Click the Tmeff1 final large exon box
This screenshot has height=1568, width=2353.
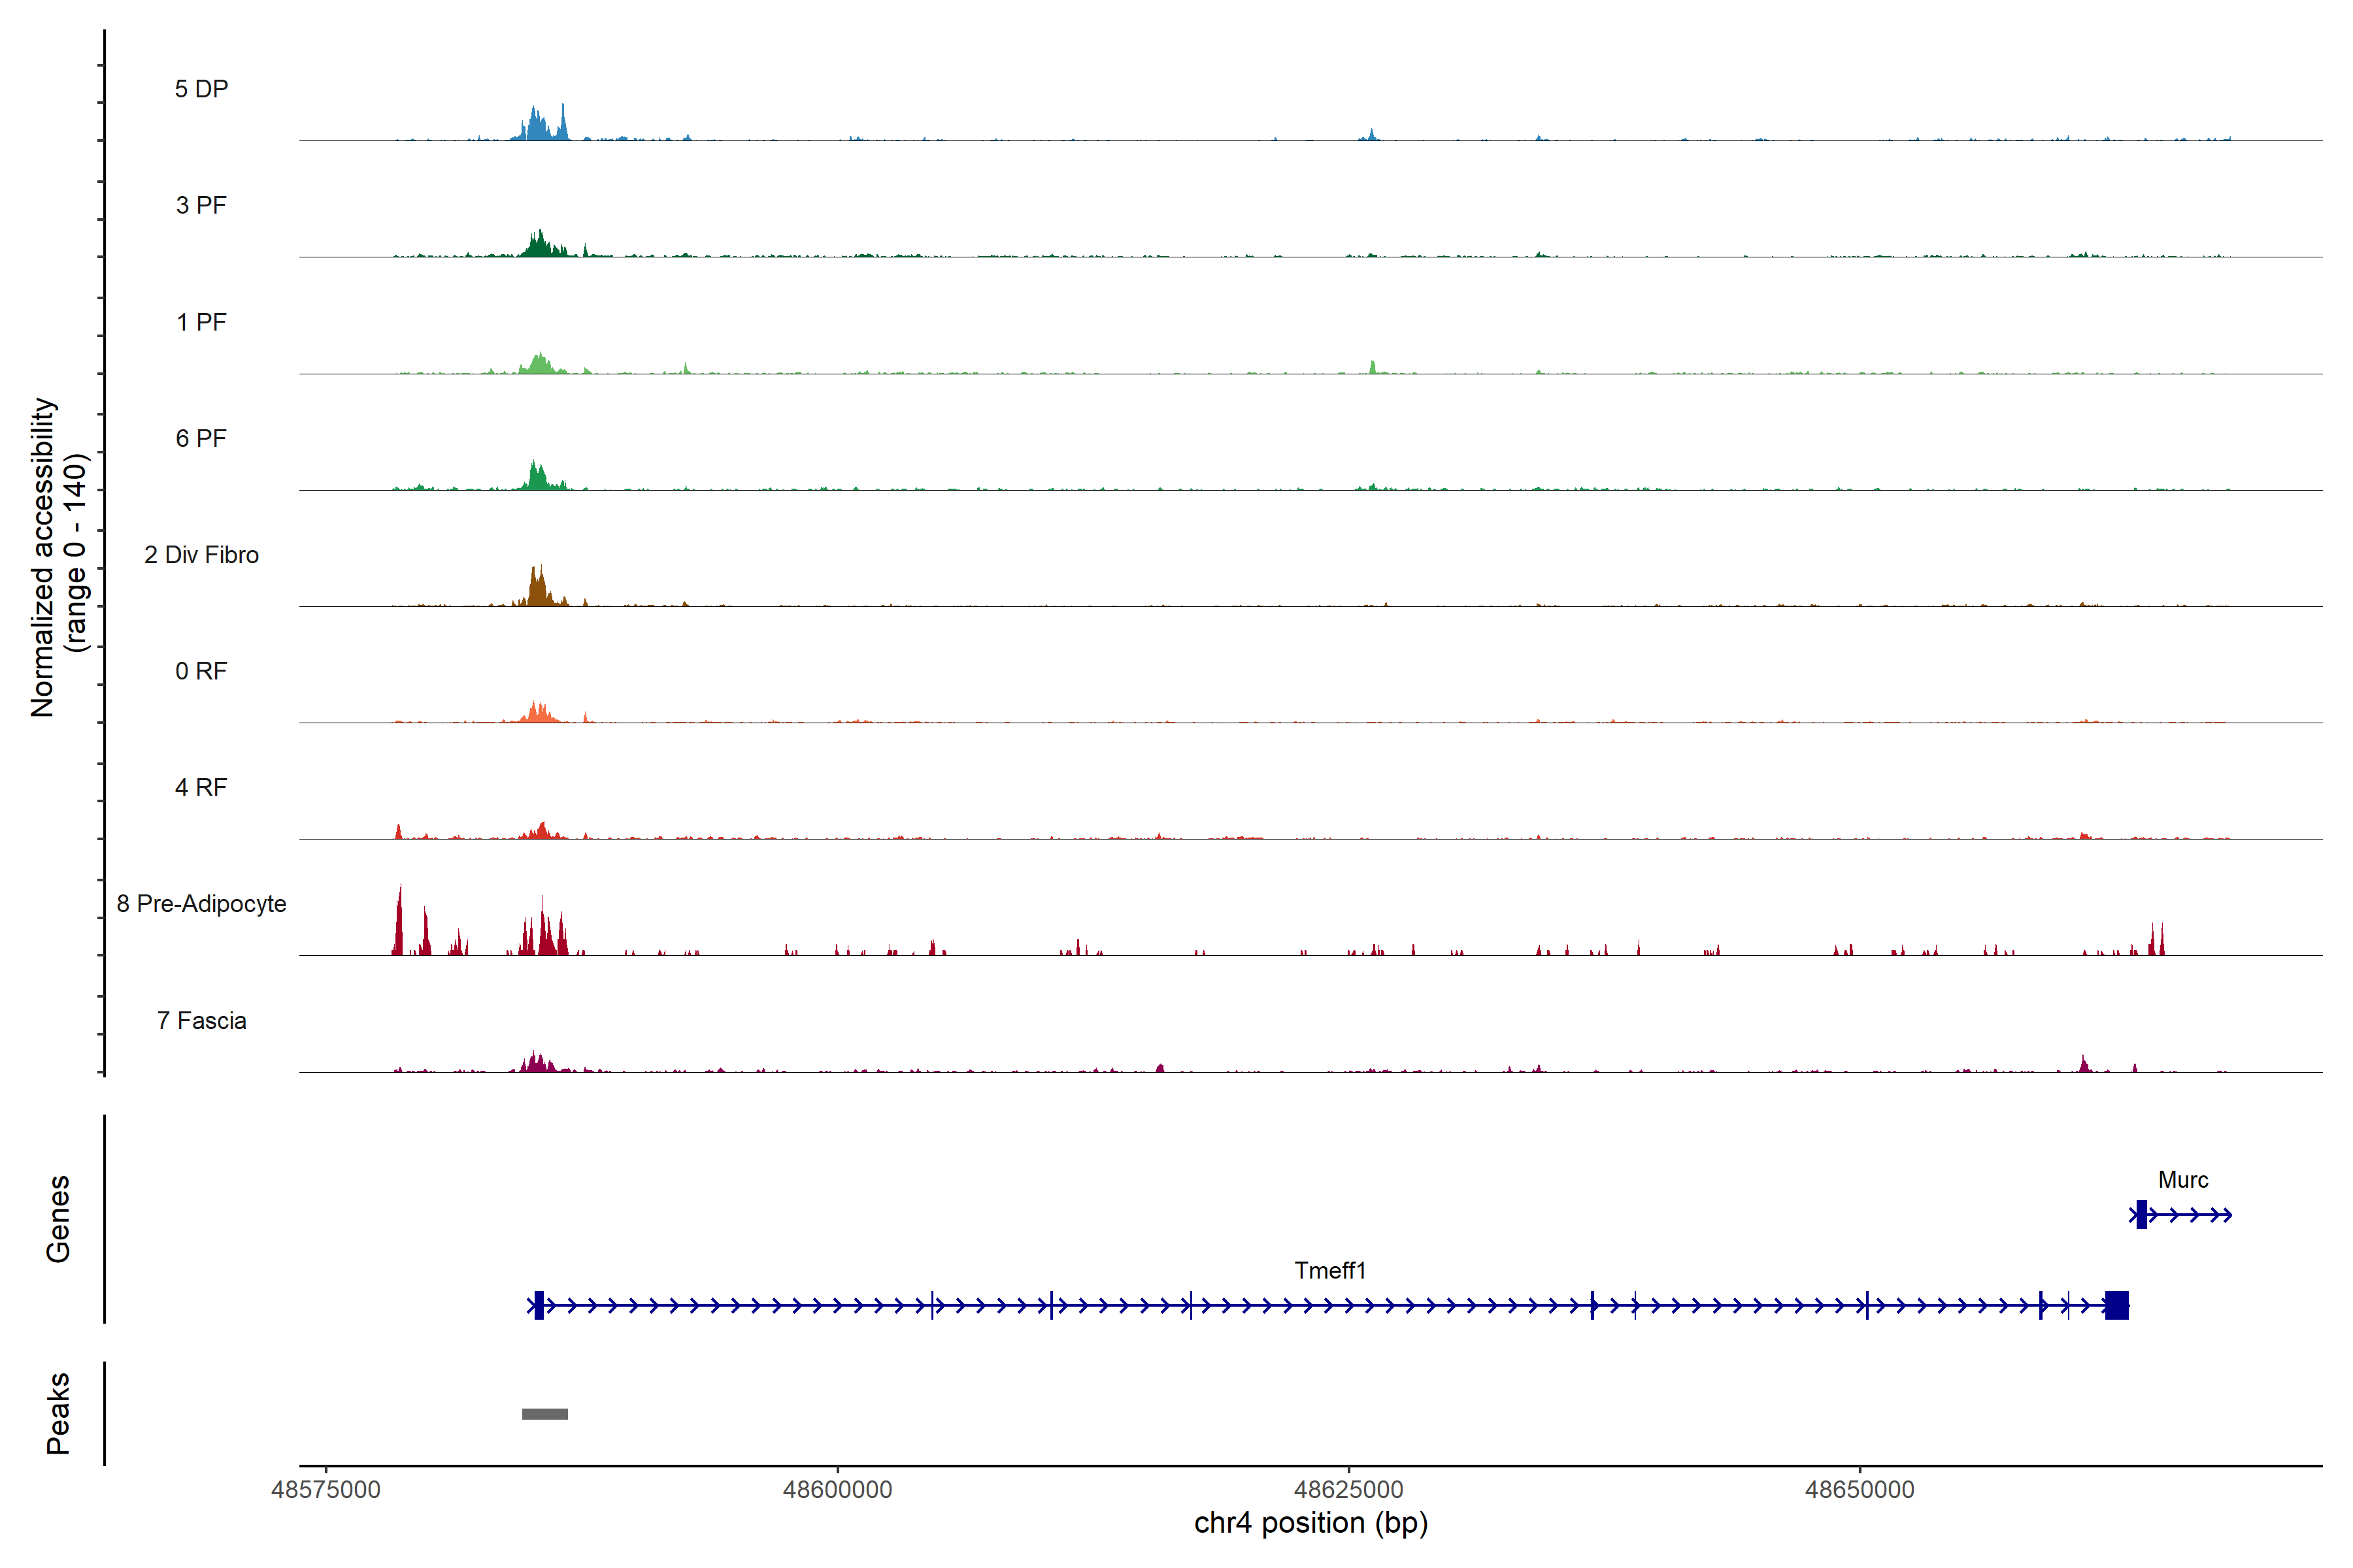tap(2116, 1305)
